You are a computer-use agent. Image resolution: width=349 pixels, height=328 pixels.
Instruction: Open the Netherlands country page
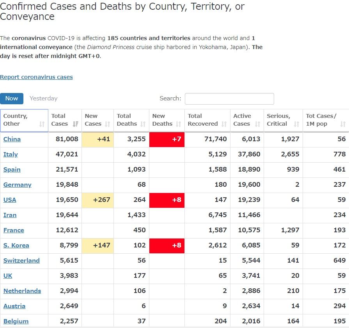pyautogui.click(x=22, y=291)
